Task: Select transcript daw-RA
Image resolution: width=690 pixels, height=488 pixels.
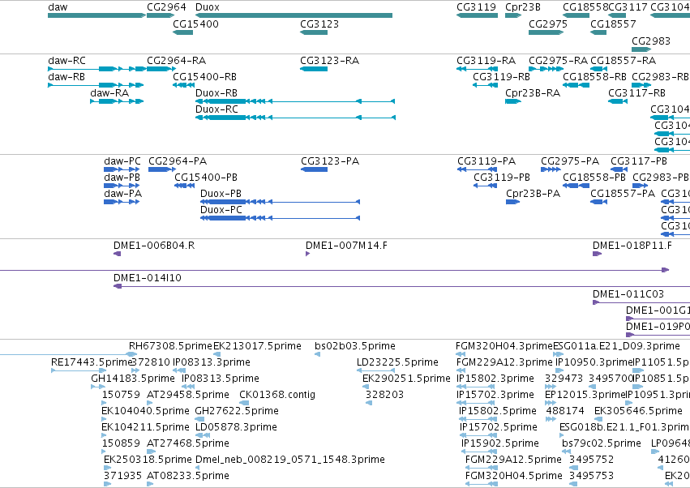Action: pos(117,101)
